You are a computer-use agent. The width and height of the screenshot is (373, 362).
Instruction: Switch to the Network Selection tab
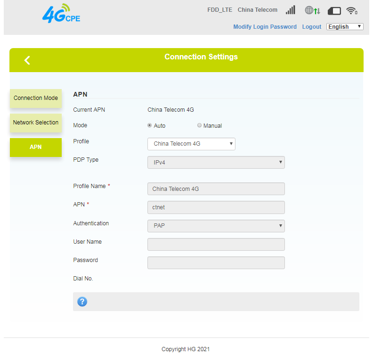tap(36, 123)
